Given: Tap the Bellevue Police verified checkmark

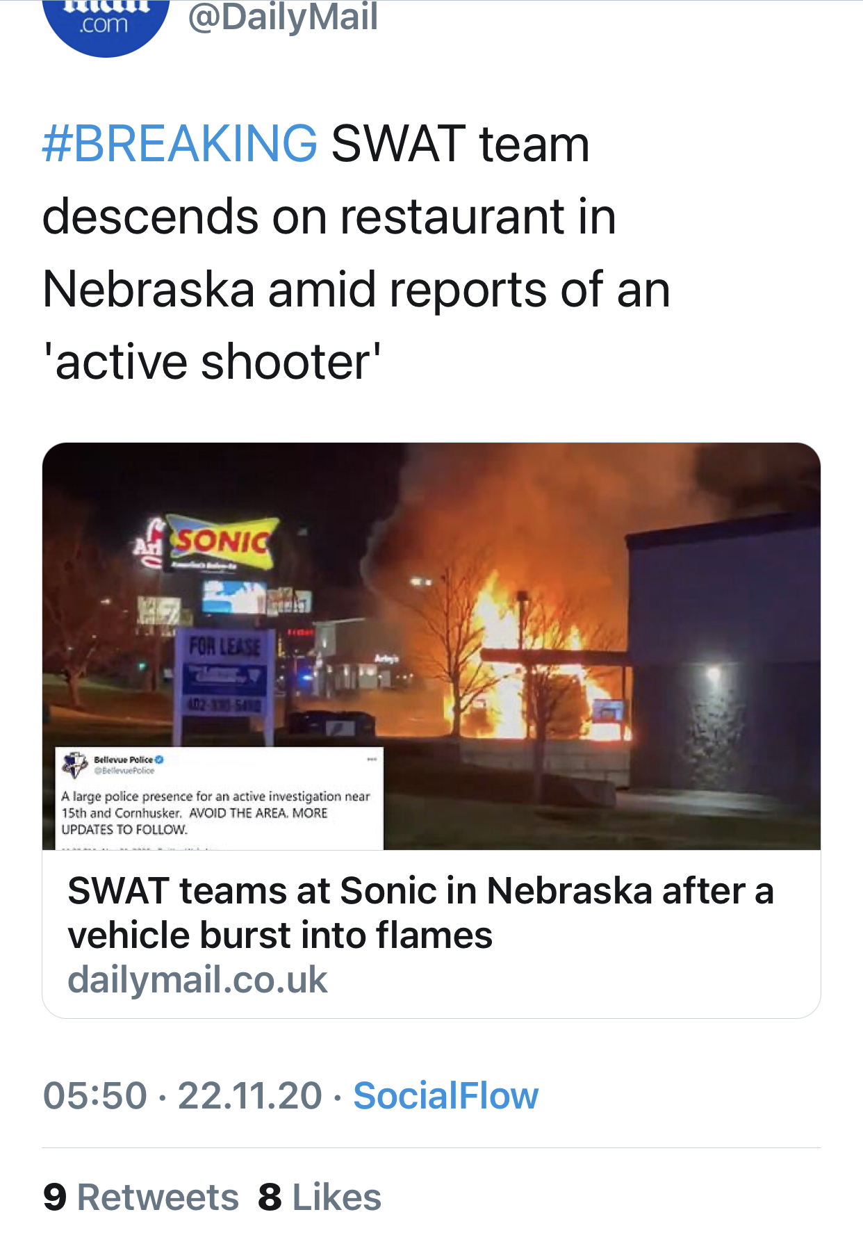Looking at the screenshot, I should tap(158, 760).
